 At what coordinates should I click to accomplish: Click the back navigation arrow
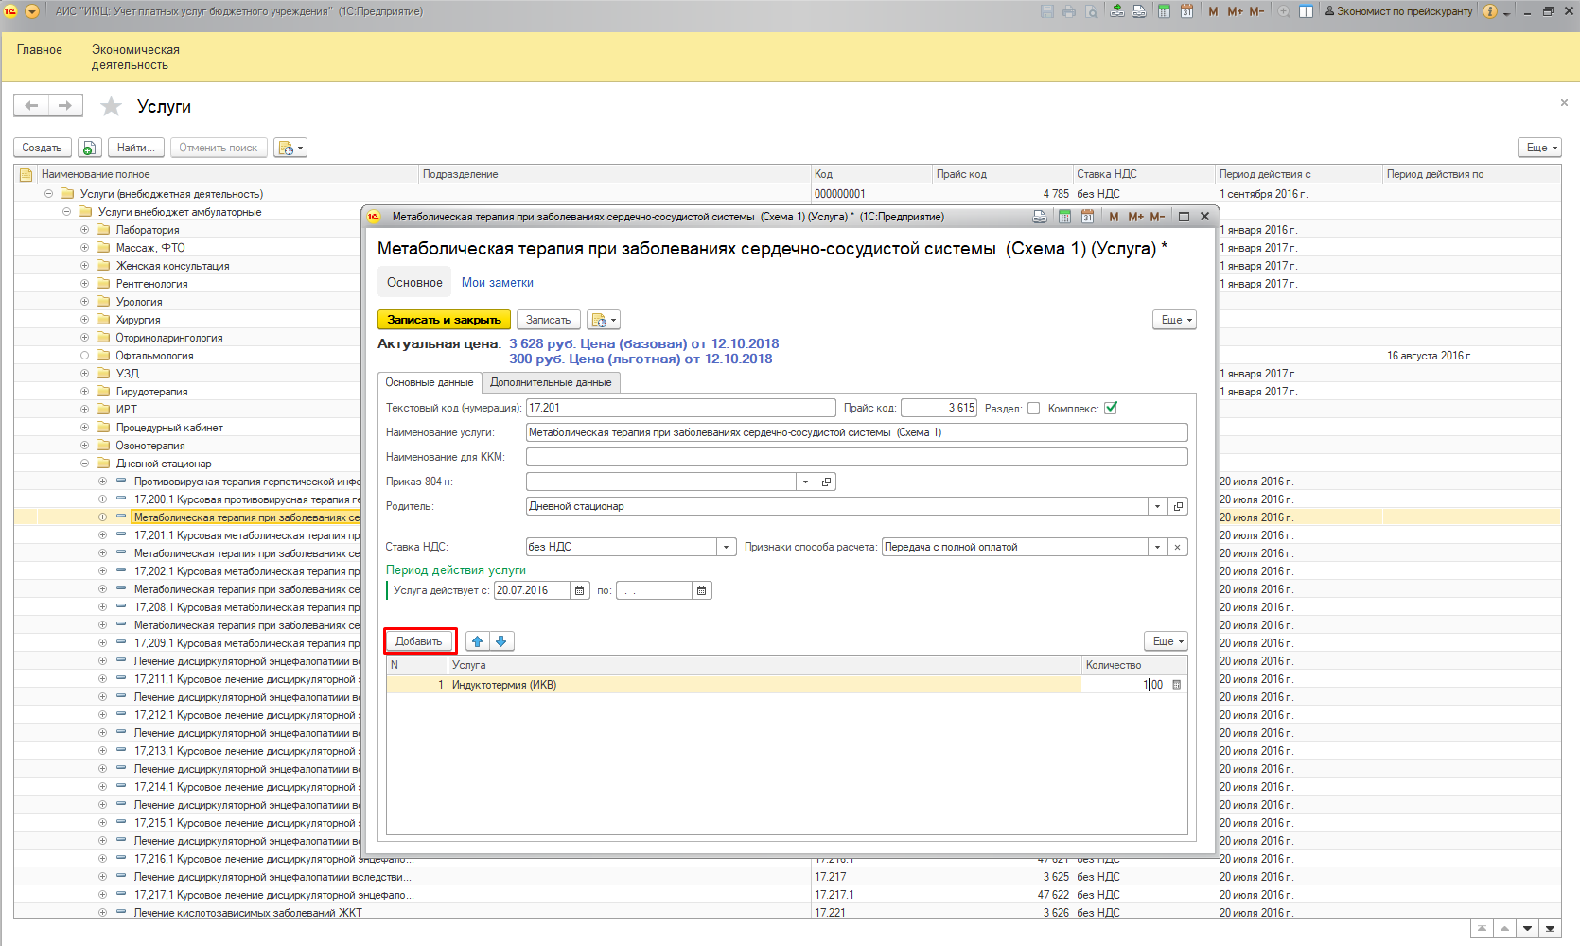(31, 106)
